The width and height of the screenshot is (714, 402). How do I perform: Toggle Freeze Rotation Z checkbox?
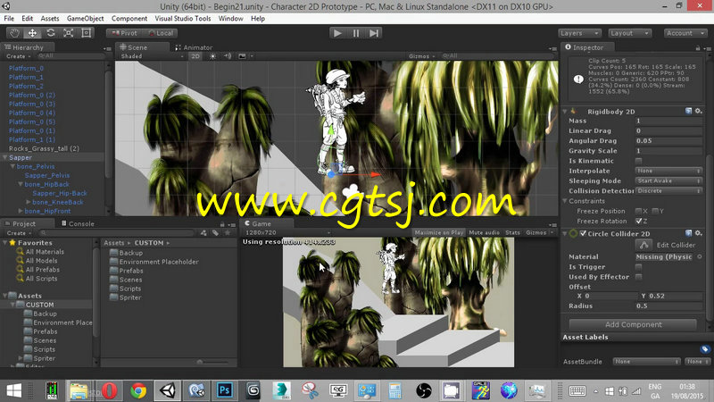[638, 221]
